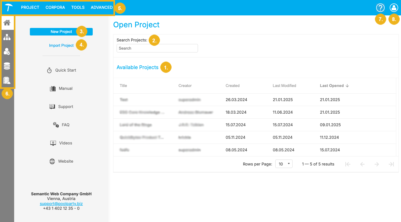The image size is (401, 222).
Task: Toggle the Last Opened sort order
Action: (x=334, y=85)
